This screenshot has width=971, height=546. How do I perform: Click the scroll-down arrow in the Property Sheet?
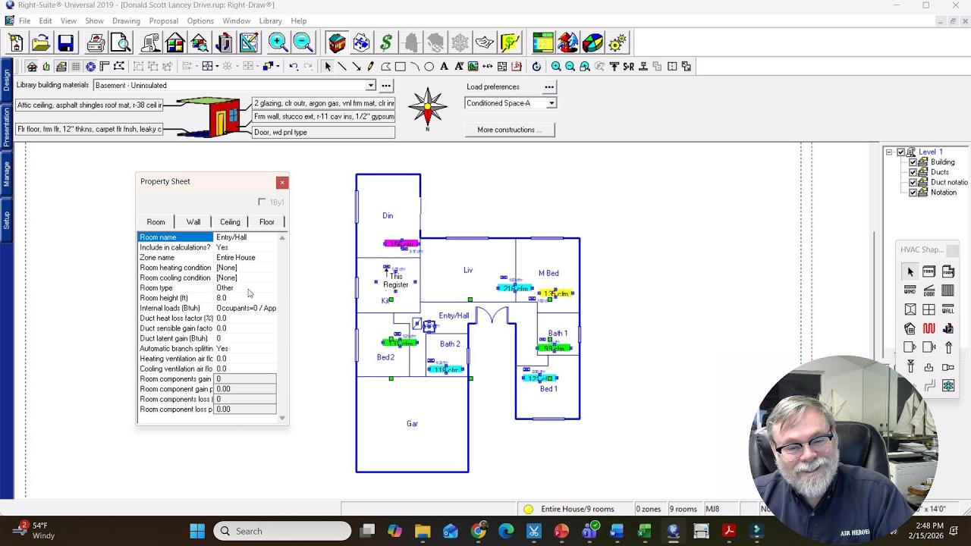282,418
